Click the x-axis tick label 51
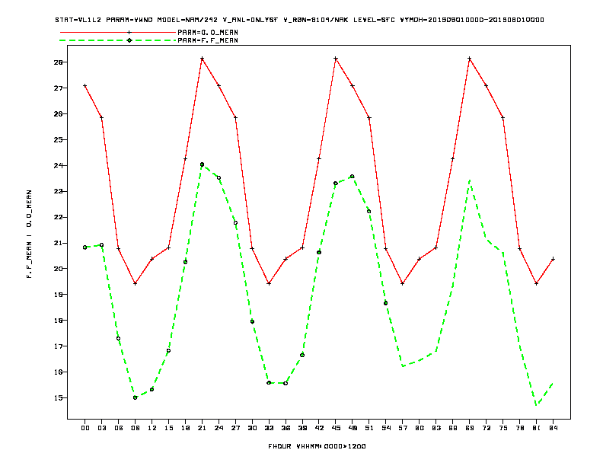This screenshot has height=466, width=603. [x=369, y=428]
